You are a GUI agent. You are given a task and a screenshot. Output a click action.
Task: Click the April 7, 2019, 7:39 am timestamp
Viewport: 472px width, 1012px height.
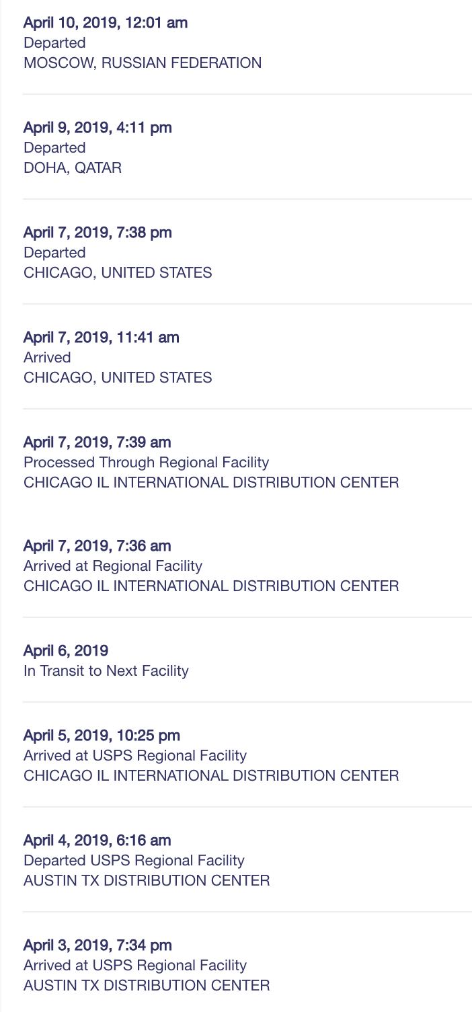(97, 442)
